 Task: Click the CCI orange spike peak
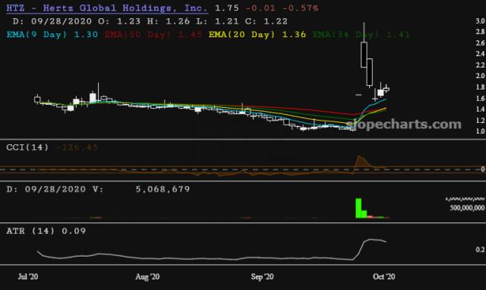point(359,156)
